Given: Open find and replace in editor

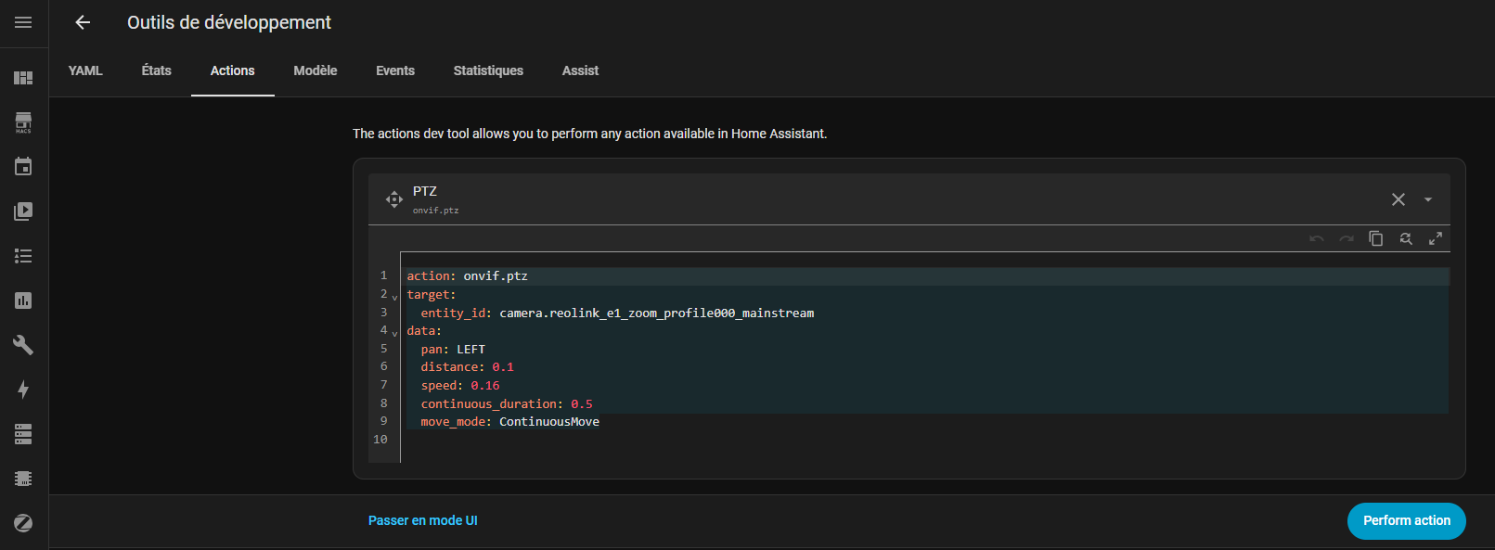Looking at the screenshot, I should click(1406, 238).
